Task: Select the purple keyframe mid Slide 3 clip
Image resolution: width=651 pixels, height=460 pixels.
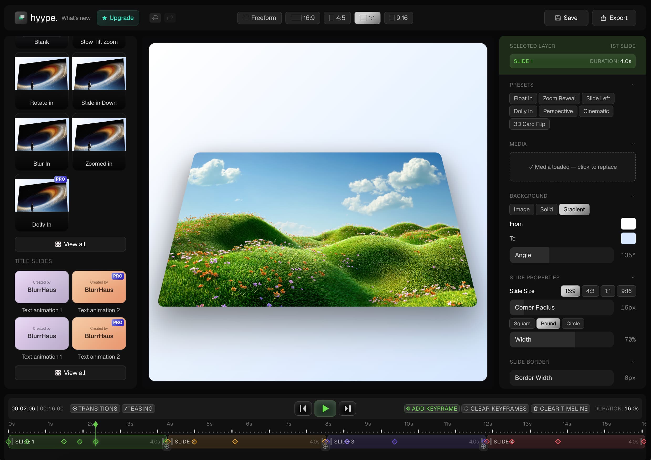Action: pos(394,442)
